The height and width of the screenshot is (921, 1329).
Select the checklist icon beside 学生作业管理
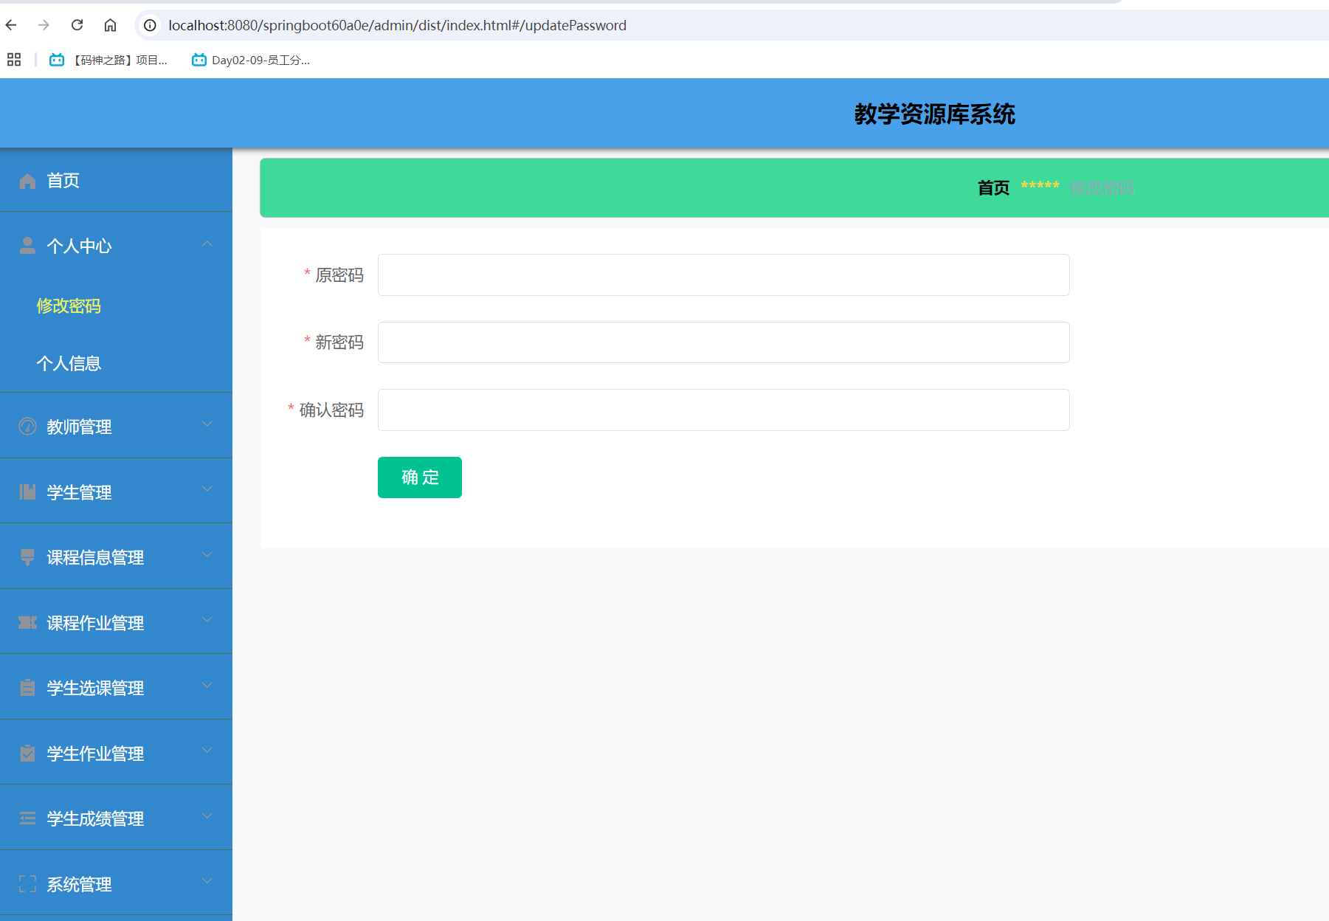tap(27, 753)
